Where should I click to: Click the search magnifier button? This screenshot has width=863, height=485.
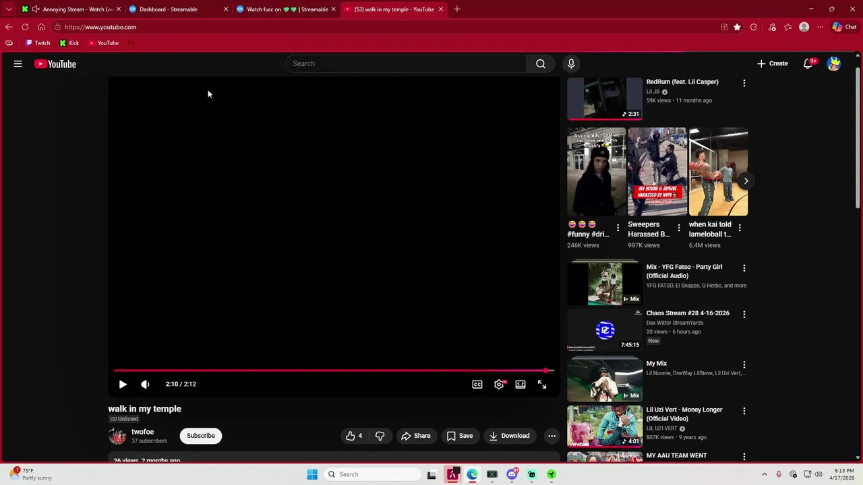(x=541, y=63)
